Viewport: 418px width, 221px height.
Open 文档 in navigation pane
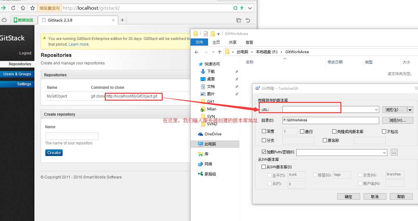pos(211,86)
